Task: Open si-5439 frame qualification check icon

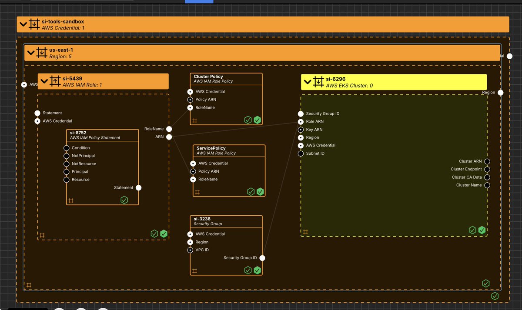Action: pyautogui.click(x=154, y=234)
